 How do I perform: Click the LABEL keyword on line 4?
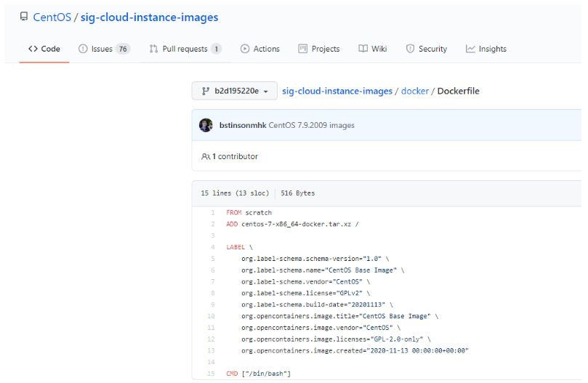pos(235,247)
